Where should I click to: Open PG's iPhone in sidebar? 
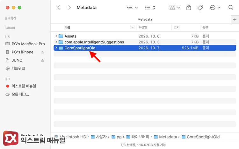22,52
